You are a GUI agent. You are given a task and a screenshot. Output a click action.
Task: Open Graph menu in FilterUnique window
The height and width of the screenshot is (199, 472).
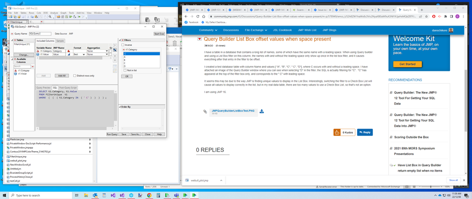(63, 13)
